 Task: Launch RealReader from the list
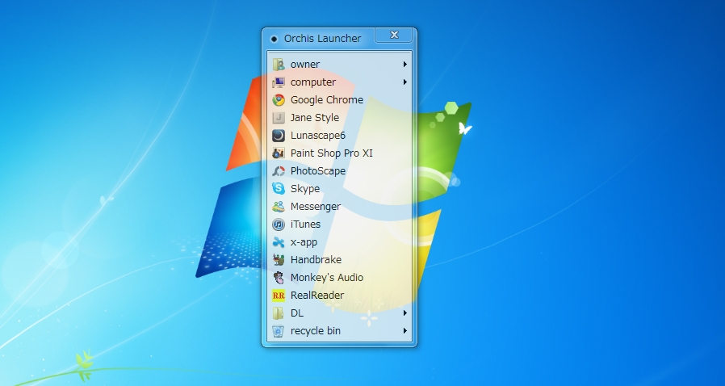pos(339,296)
